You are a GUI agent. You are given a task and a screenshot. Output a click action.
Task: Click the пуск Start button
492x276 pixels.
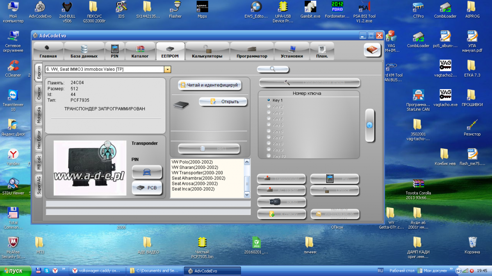(16, 271)
